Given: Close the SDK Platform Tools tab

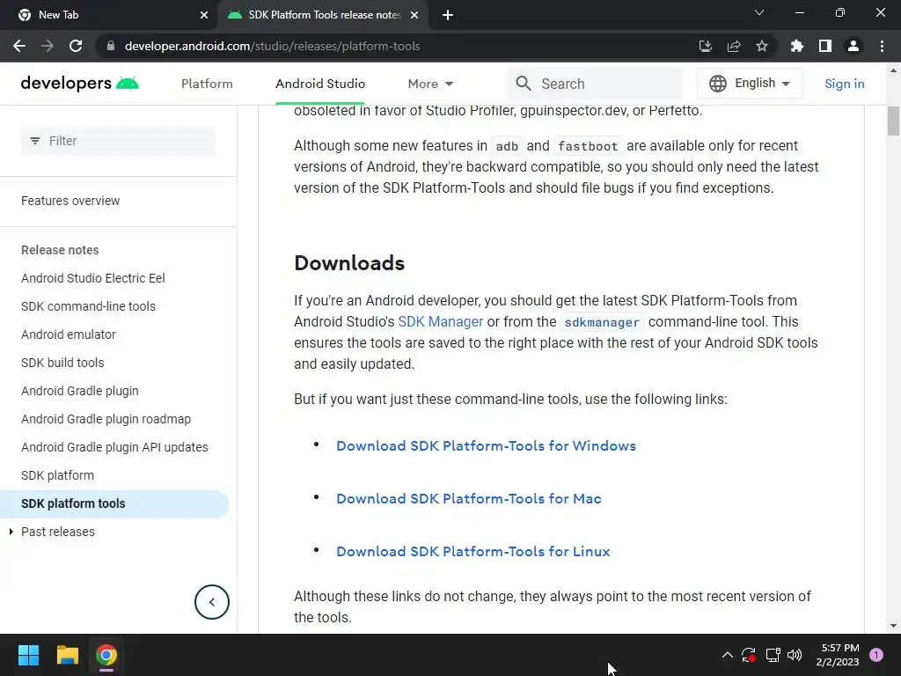Looking at the screenshot, I should pos(414,15).
